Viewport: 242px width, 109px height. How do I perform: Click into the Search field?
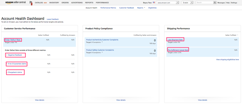(205, 3)
